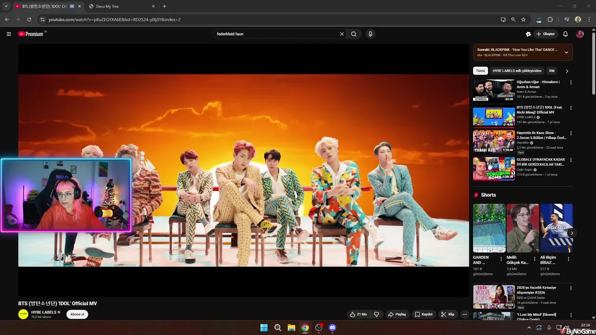Viewport: 596px width, 335px height.
Task: Click the BTS IDOL video player
Action: tap(244, 170)
